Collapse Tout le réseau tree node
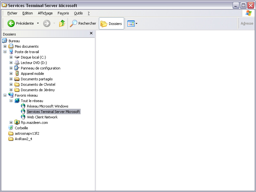 pos(11,101)
